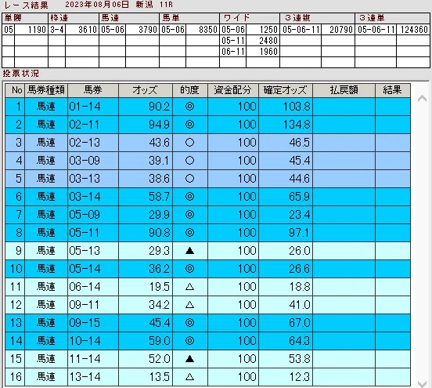
Task: Click the scrollbar down arrow
Action: pos(422,384)
